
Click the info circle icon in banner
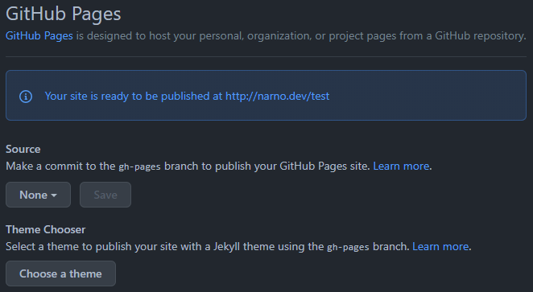pos(26,97)
